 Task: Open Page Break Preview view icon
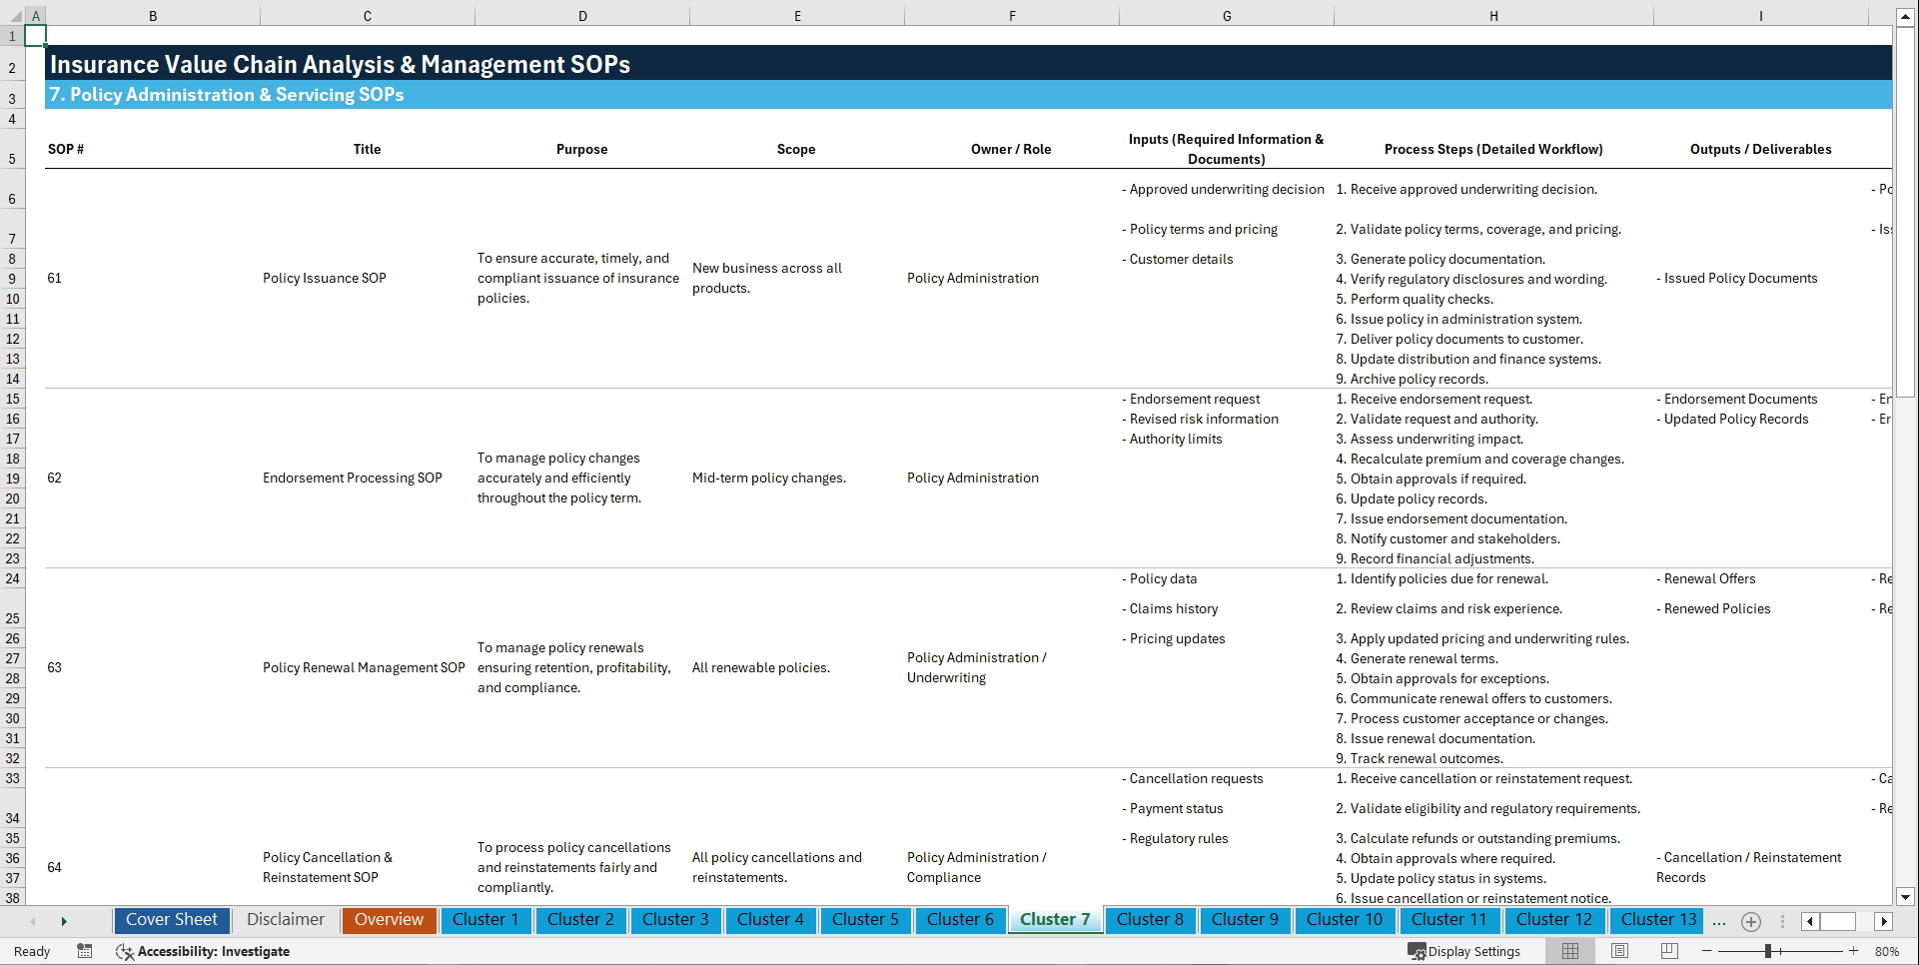[1668, 951]
